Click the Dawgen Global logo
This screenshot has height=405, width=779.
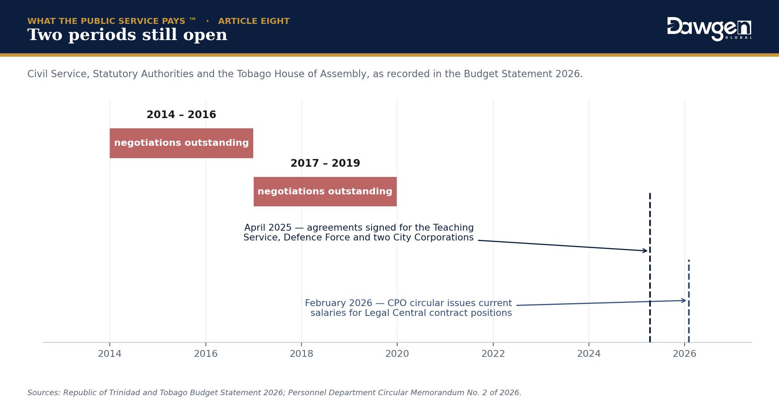tap(709, 29)
